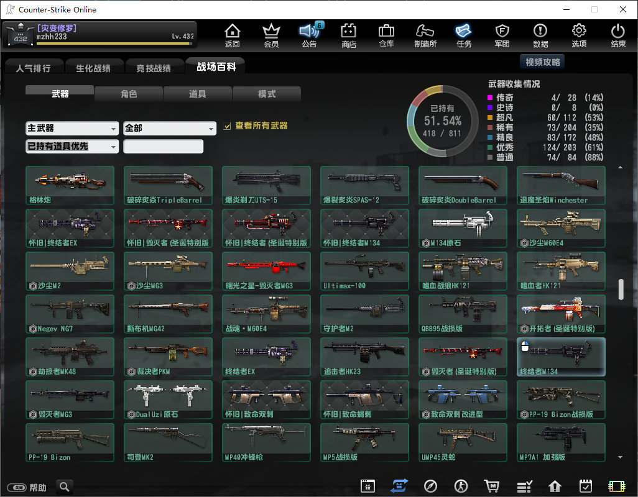
Task: Select the 格林炮 weapon thumbnail
Action: tap(70, 185)
